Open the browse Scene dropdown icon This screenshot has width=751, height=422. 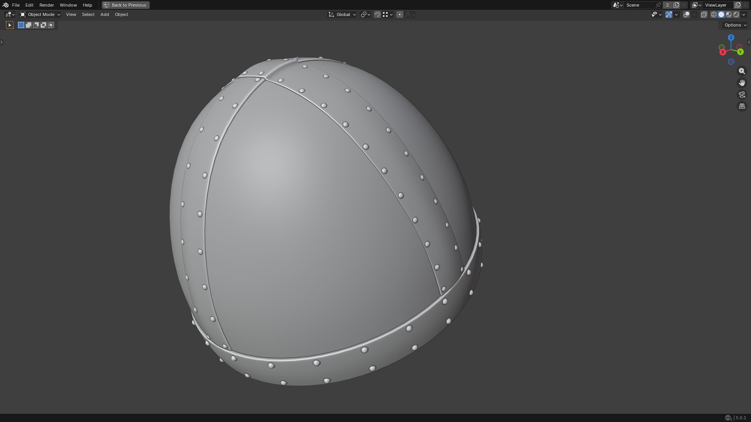coord(618,5)
